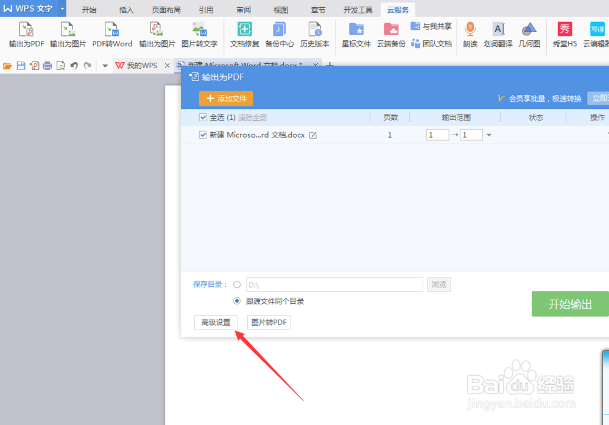This screenshot has height=425, width=609.
Task: Open the 页面布局 tab
Action: pos(166,10)
